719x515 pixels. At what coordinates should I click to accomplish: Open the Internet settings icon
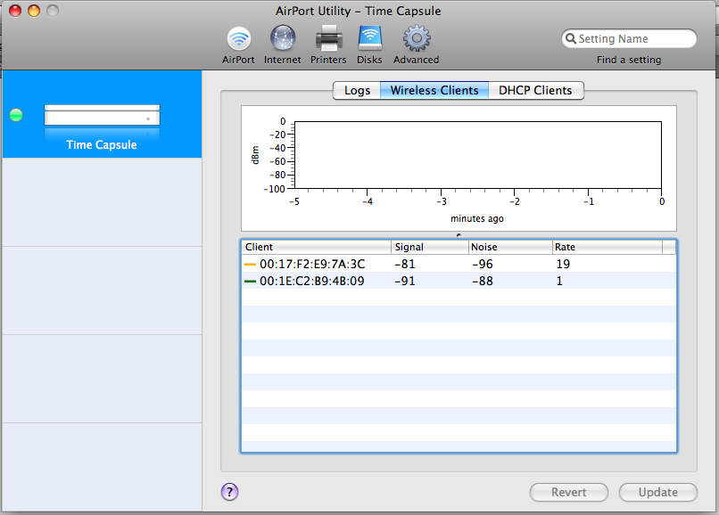pyautogui.click(x=283, y=37)
